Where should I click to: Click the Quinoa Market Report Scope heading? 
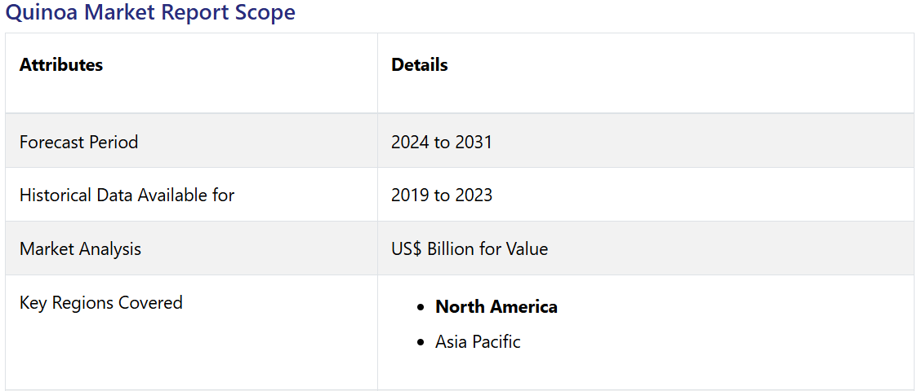(150, 13)
